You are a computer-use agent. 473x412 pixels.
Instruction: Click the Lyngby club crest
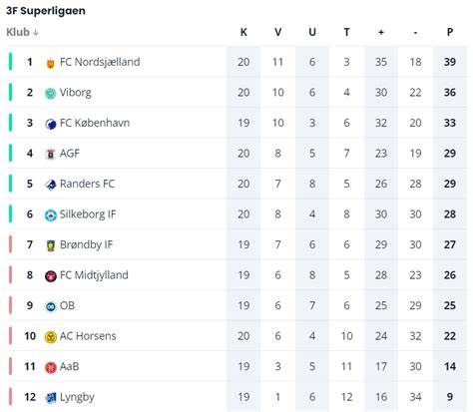coord(50,398)
